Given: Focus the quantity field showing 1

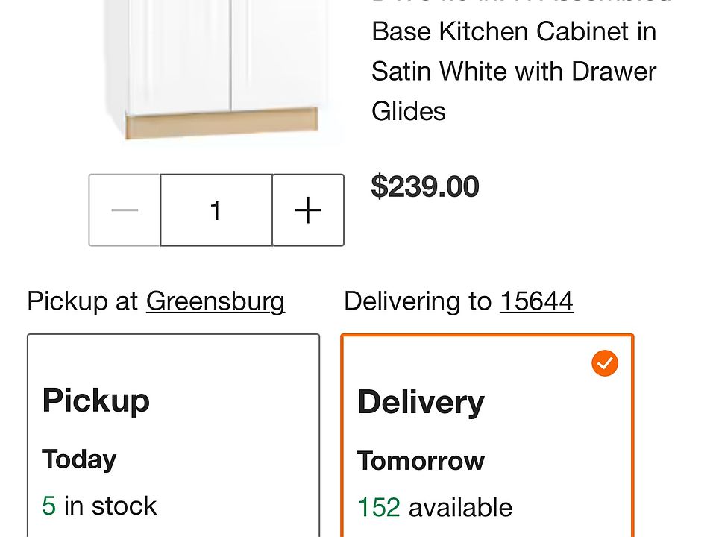Looking at the screenshot, I should [x=216, y=210].
